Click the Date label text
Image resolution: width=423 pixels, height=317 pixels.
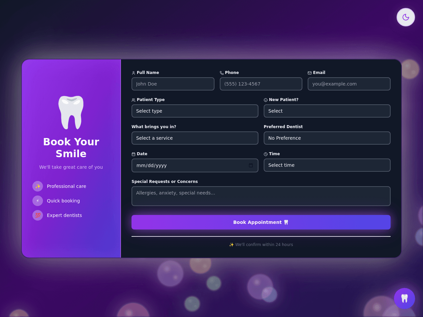[142, 154]
